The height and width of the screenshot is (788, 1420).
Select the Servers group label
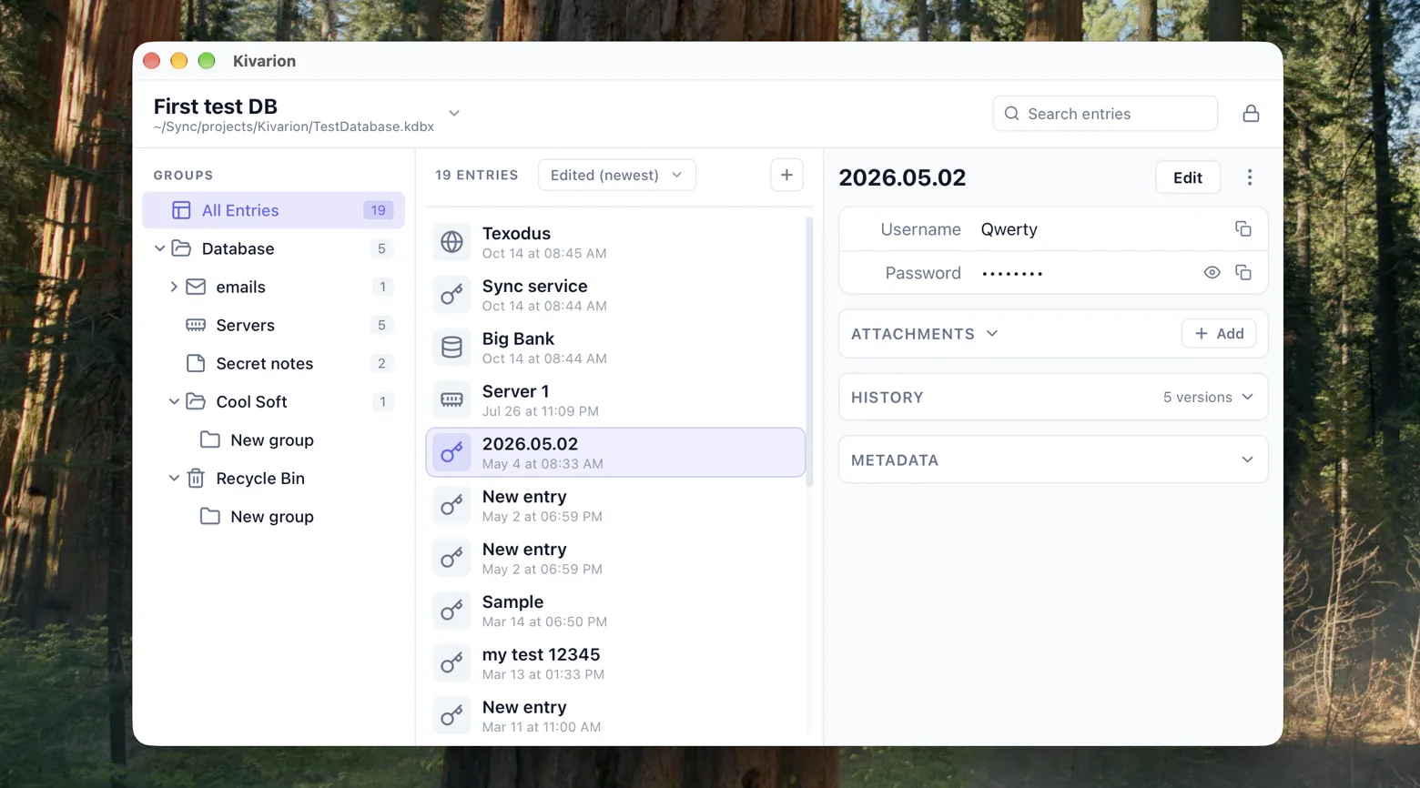(245, 325)
